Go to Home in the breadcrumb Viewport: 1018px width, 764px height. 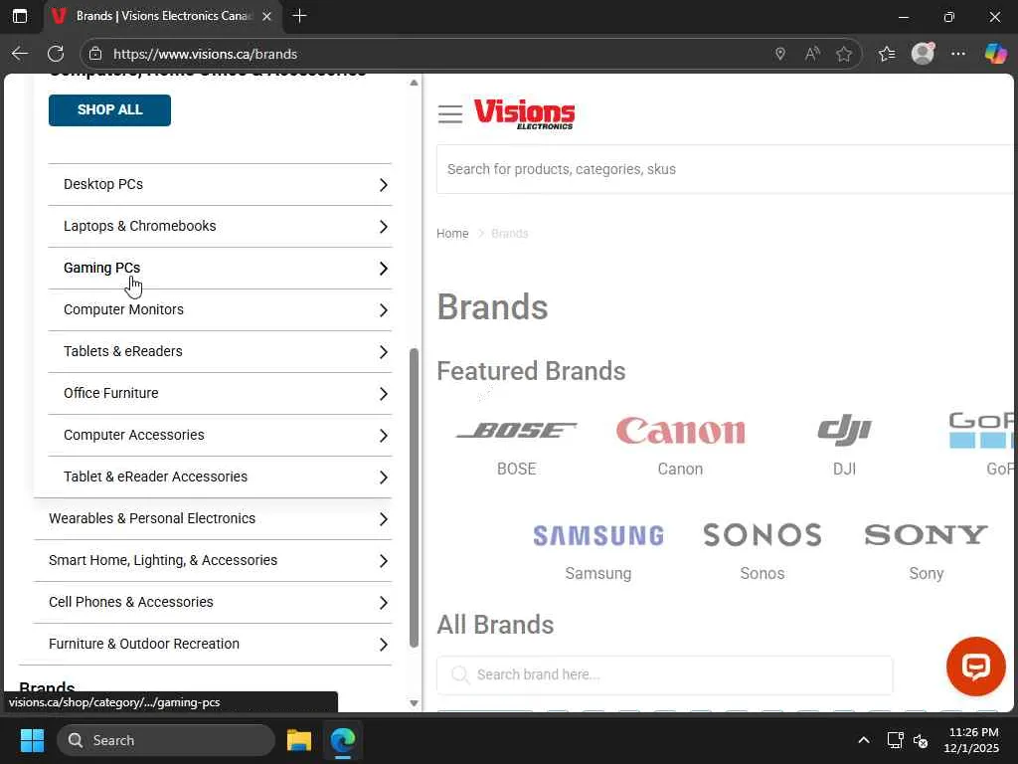452,233
